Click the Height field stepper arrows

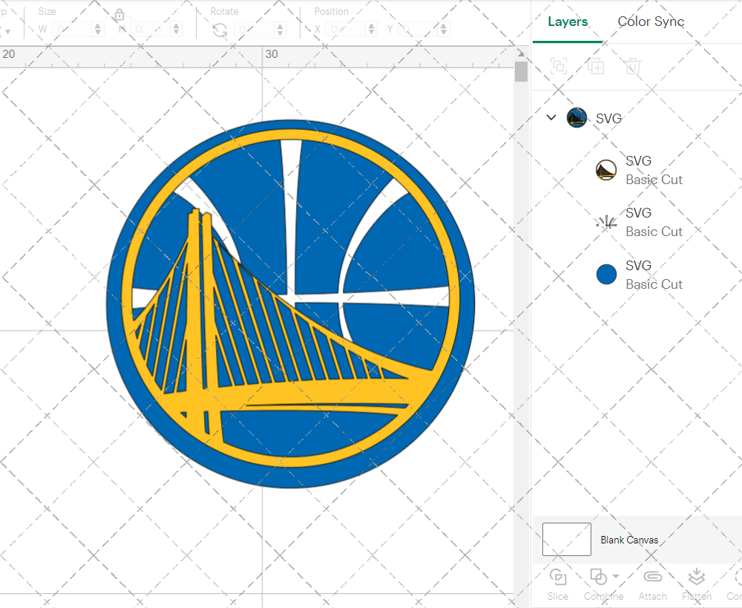176,30
